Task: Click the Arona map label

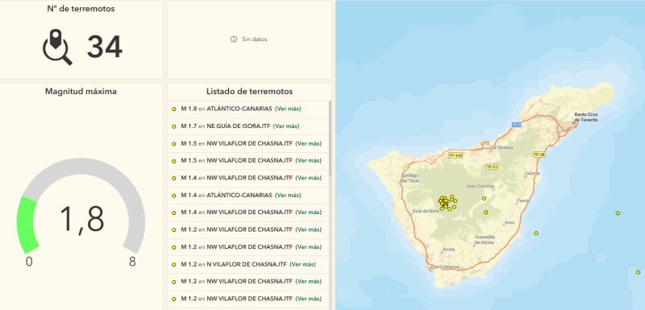Action: (449, 250)
